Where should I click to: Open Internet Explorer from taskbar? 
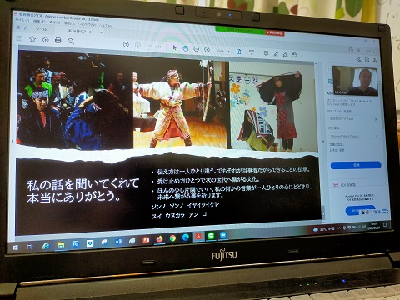point(46,246)
